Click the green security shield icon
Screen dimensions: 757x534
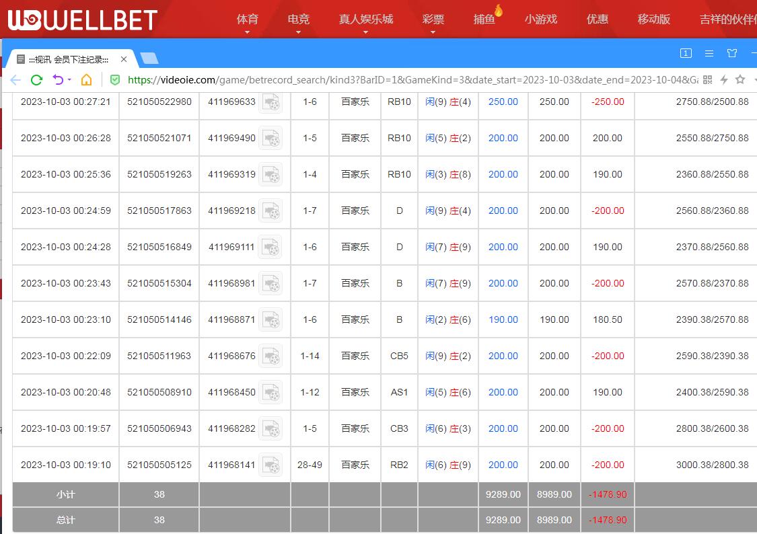point(115,80)
